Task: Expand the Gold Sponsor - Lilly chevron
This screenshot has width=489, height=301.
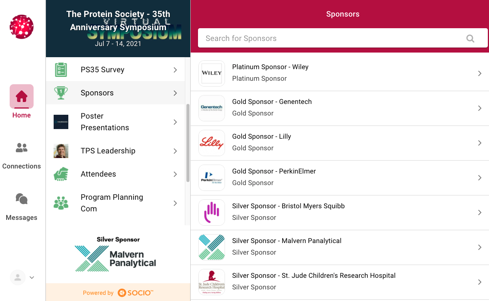Action: point(480,143)
